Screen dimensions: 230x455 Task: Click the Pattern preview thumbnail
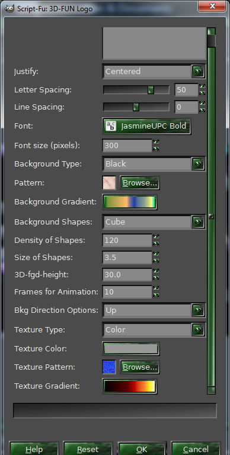109,183
